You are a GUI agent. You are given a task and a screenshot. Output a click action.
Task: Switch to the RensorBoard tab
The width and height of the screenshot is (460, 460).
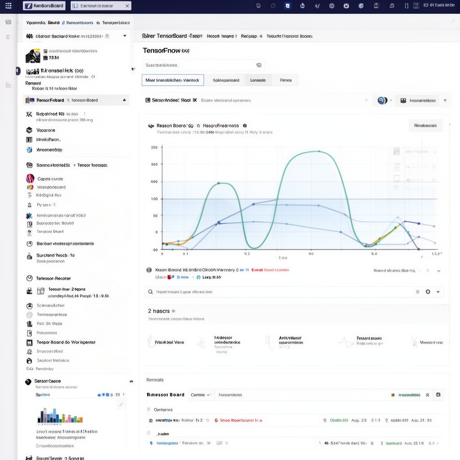(44, 5)
